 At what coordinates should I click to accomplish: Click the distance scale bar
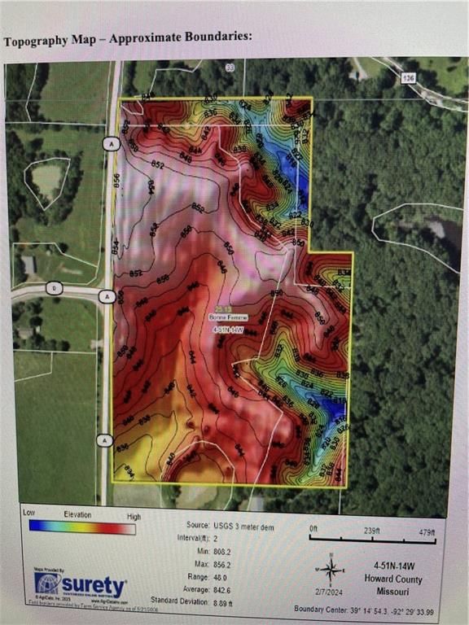click(x=372, y=540)
